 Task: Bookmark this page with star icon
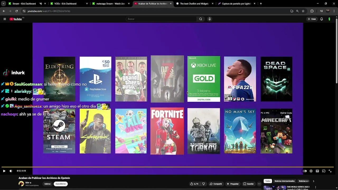click(x=303, y=11)
